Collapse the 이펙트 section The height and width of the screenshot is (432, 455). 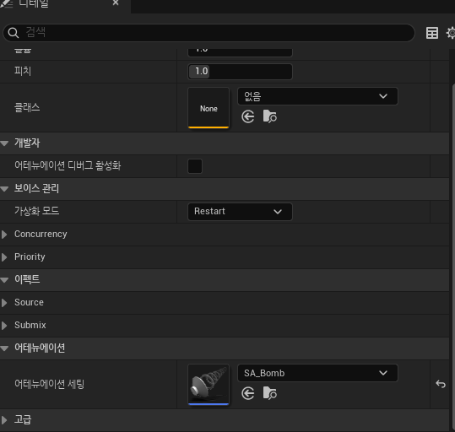4,280
